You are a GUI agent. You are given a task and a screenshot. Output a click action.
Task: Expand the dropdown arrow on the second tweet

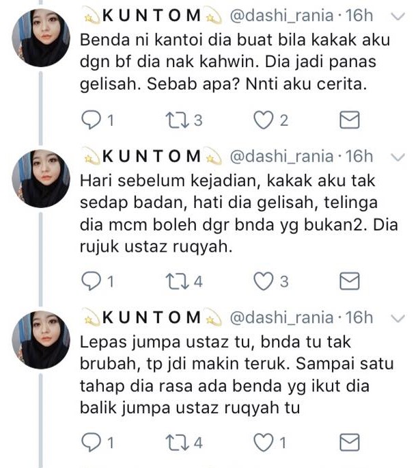[398, 157]
